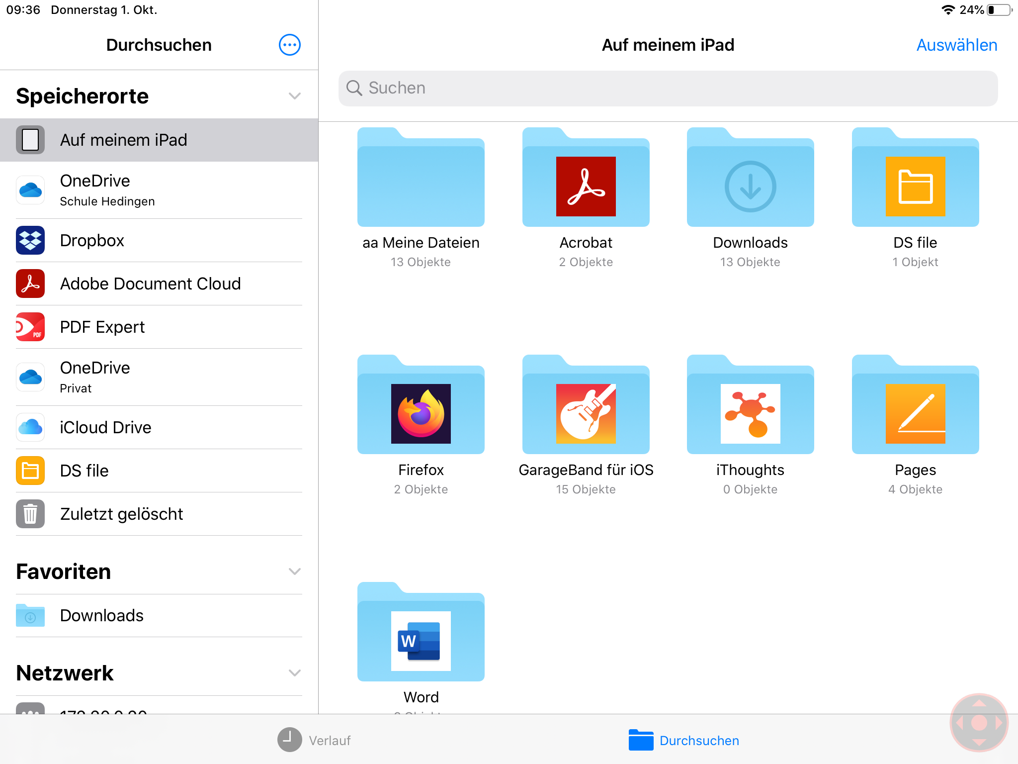Select DS file in sidebar locations
Viewport: 1018px width, 764px height.
pyautogui.click(x=159, y=471)
